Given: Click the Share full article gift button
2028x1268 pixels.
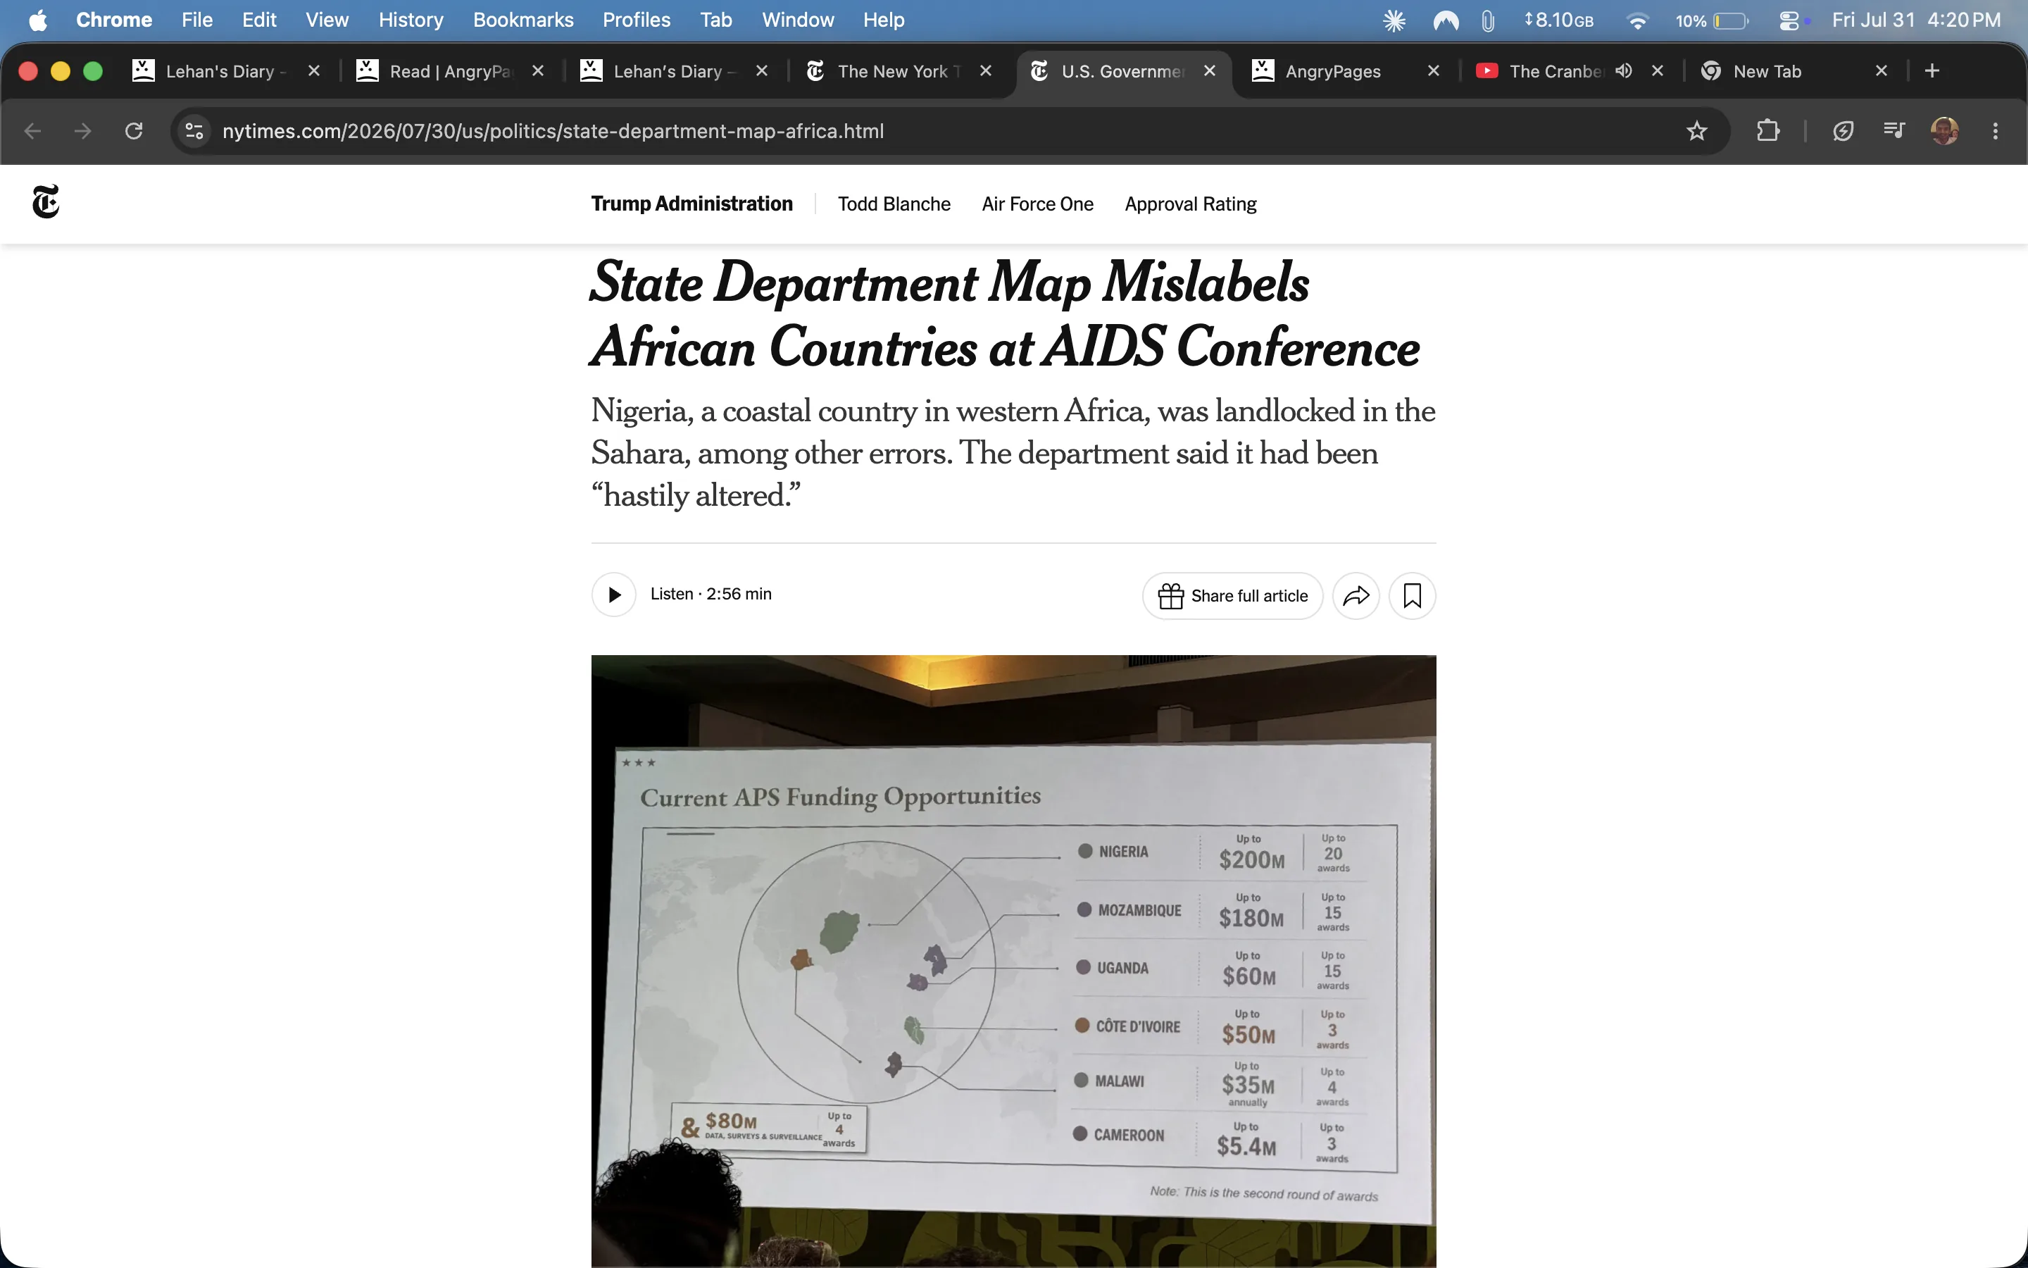Looking at the screenshot, I should (1232, 596).
